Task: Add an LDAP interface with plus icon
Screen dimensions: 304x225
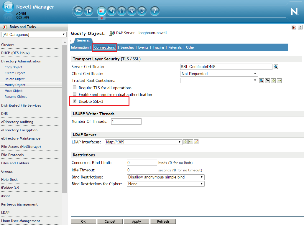Action: point(185,142)
